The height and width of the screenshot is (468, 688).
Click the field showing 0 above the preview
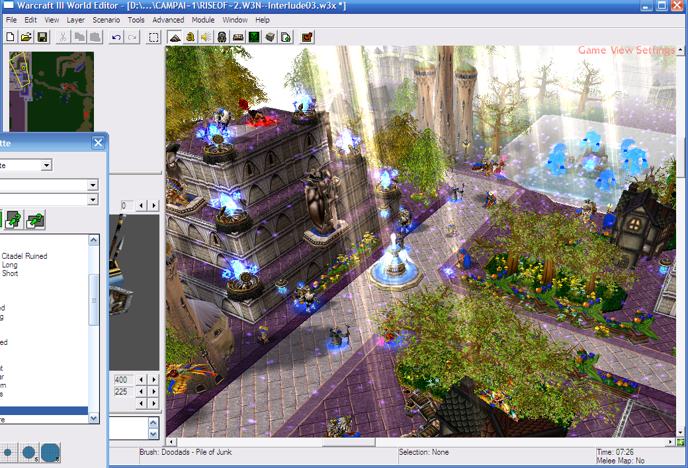tap(127, 205)
